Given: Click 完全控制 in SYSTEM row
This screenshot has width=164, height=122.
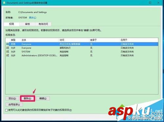Looking at the screenshot, I should coord(64,51).
